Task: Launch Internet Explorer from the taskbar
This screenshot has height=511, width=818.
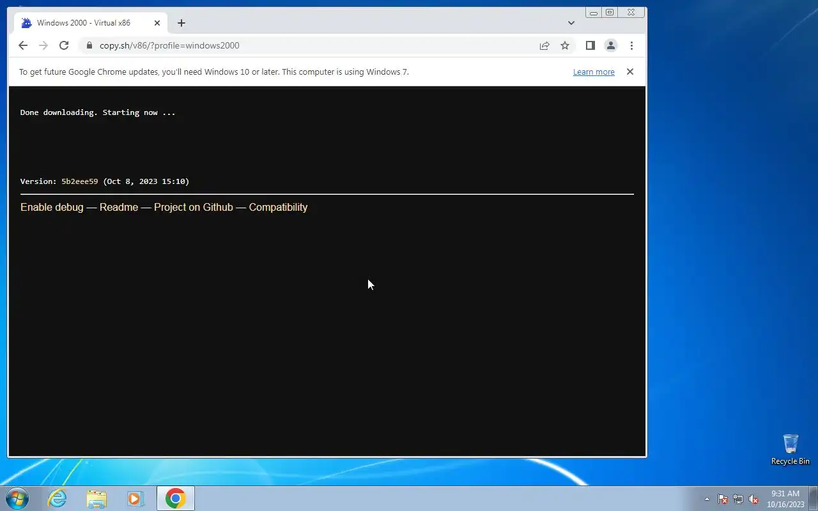Action: coord(58,498)
